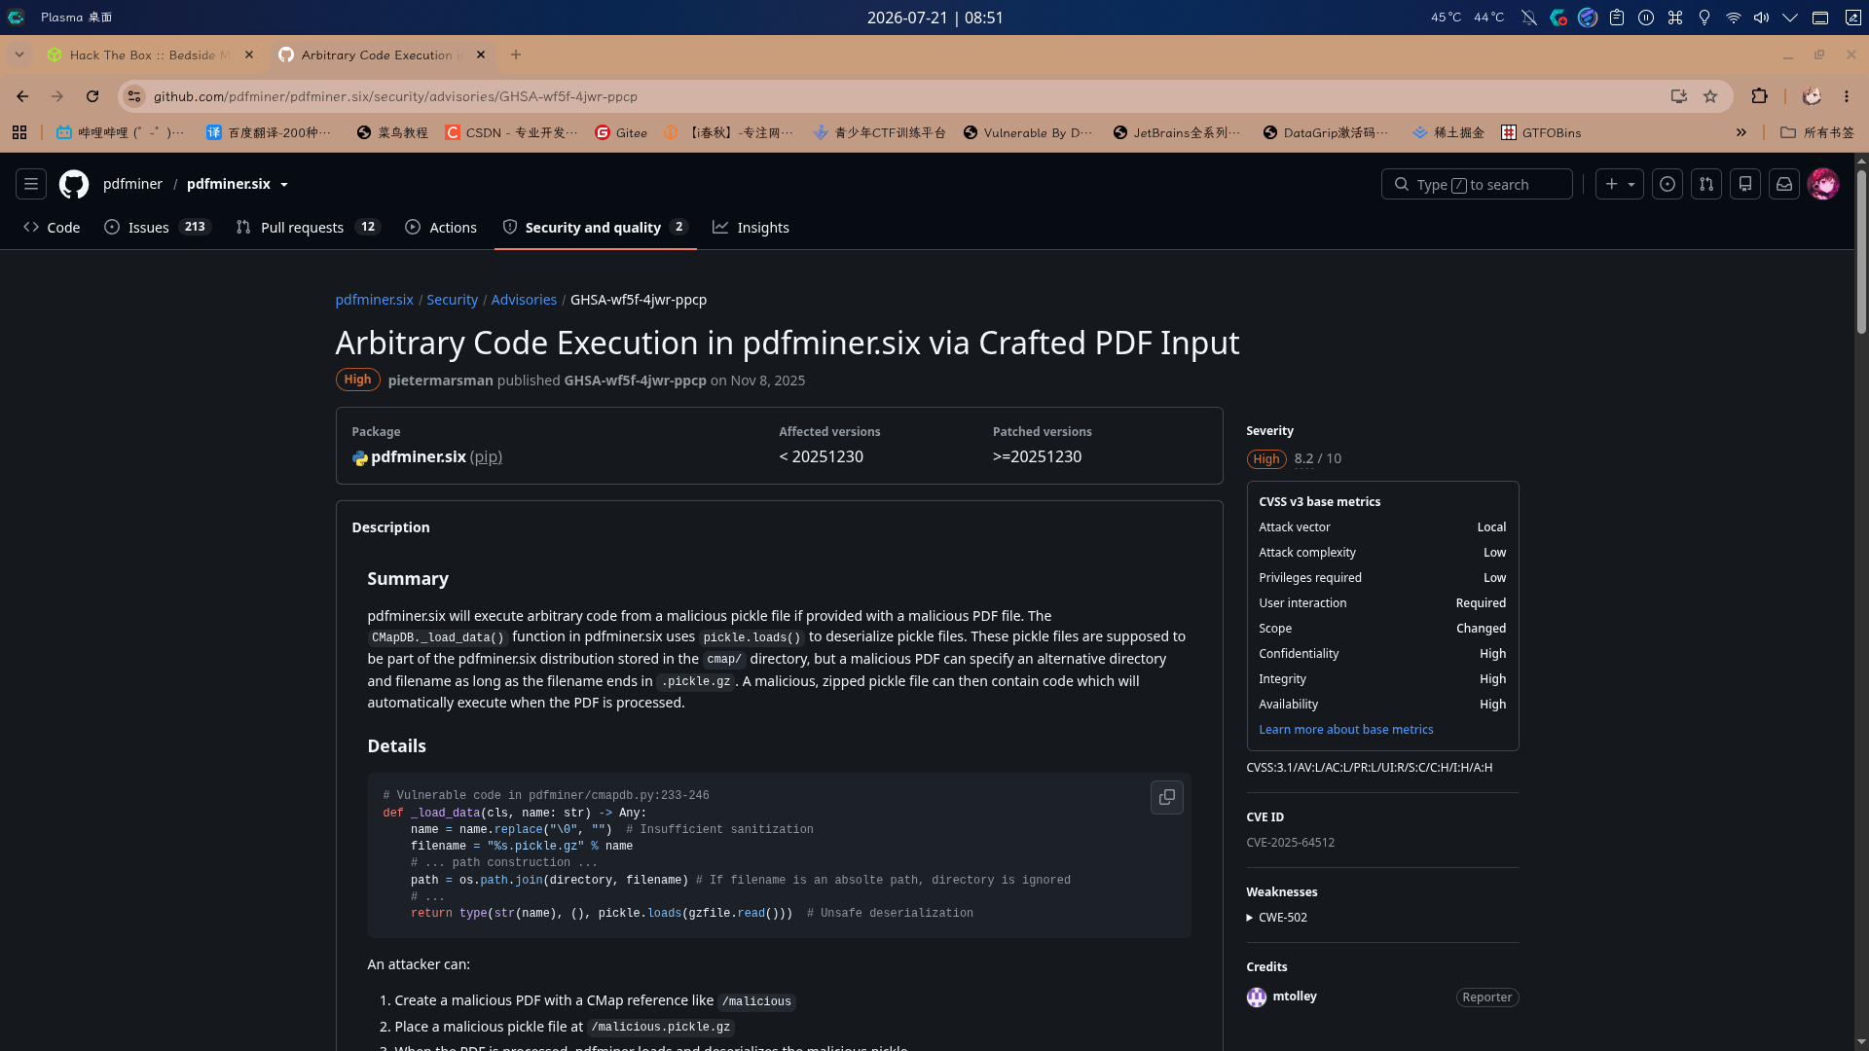Open GitHub notifications inbox icon
1869x1051 pixels.
tap(1784, 184)
